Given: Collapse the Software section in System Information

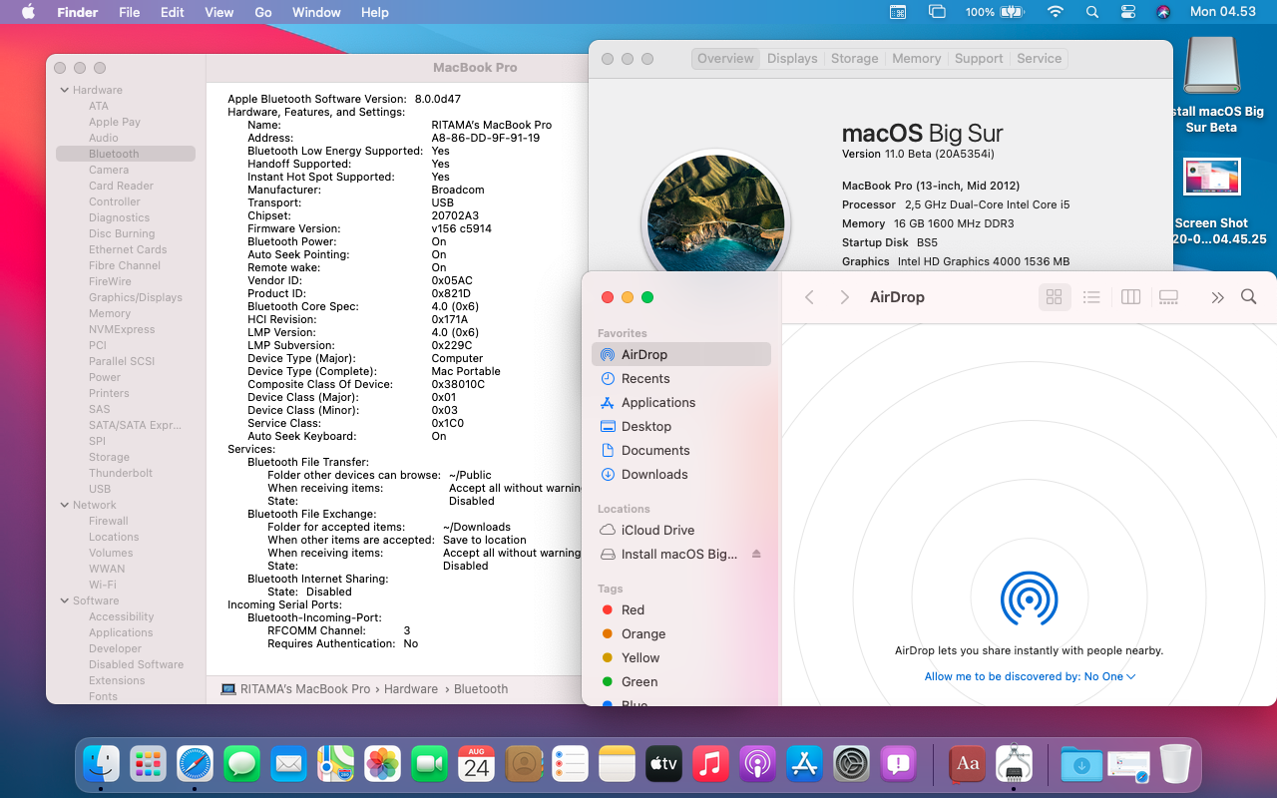Looking at the screenshot, I should 63,600.
